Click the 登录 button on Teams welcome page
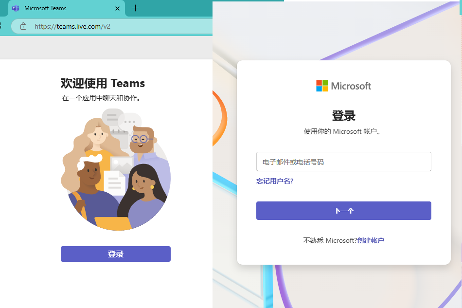This screenshot has height=308, width=462. click(116, 254)
